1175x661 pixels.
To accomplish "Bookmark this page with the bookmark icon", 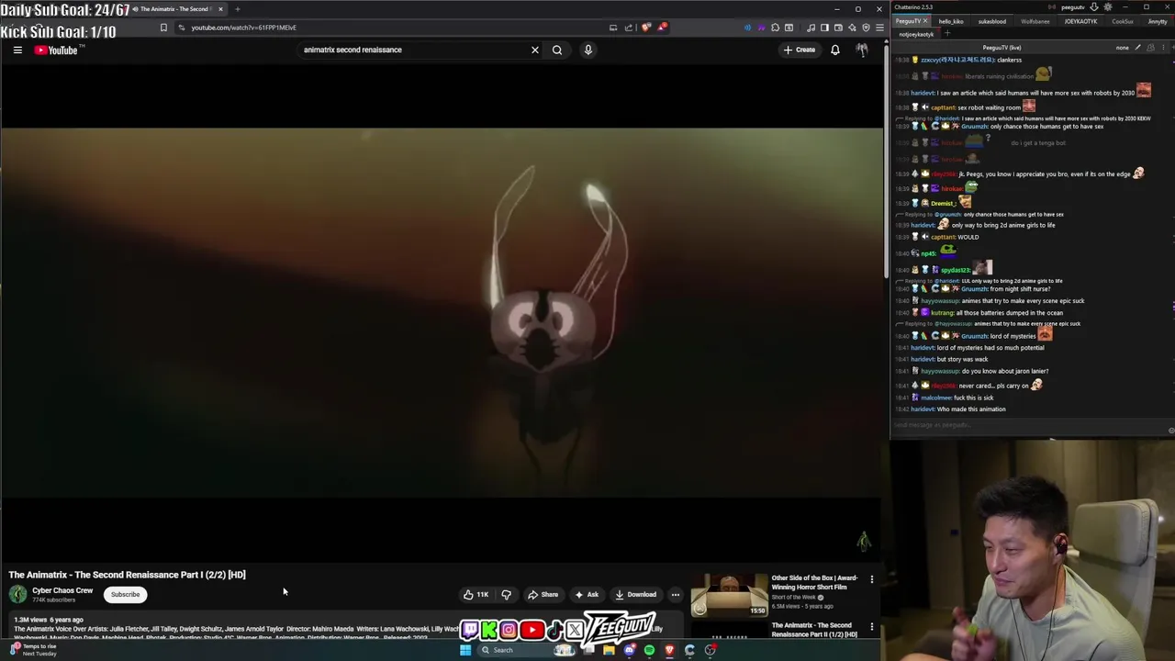I will point(163,28).
